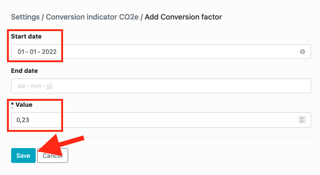Select the dd placeholder in End date
Viewport: 320px width, 175px height.
click(x=21, y=86)
